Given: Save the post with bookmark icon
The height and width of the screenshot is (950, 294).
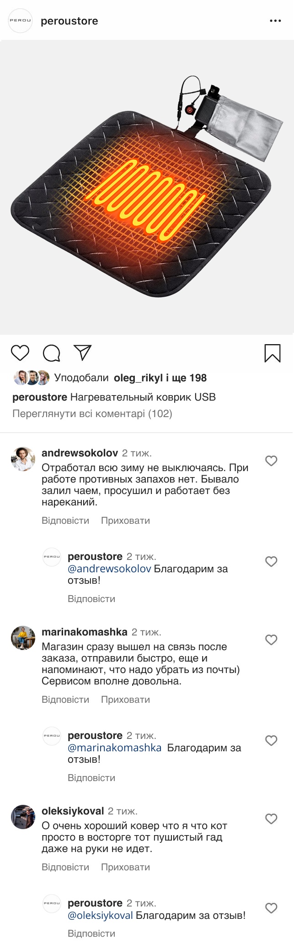Looking at the screenshot, I should point(273,353).
